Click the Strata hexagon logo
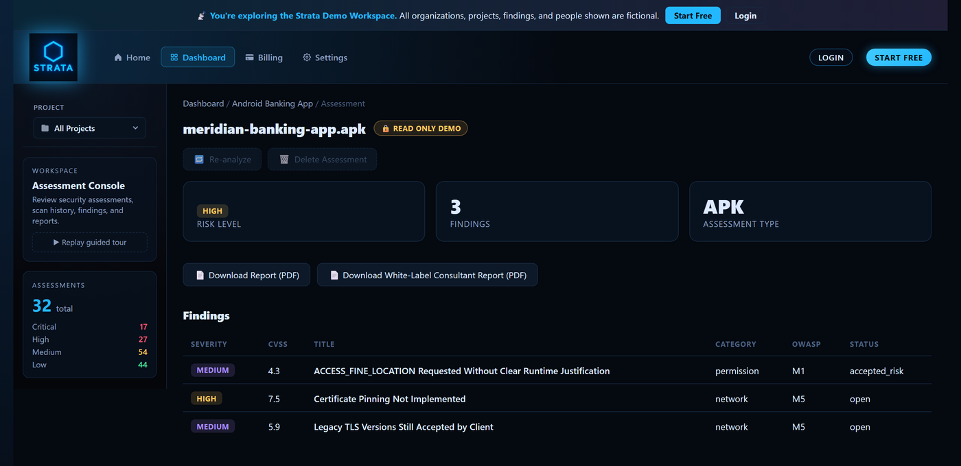The image size is (961, 466). pos(54,57)
